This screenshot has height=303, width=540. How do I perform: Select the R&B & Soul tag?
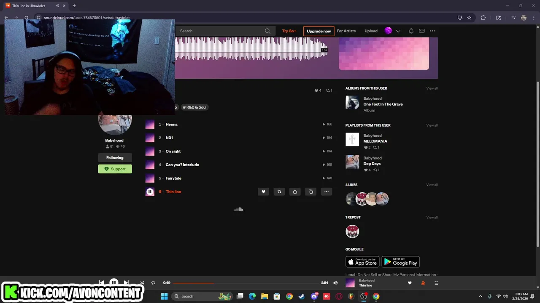[195, 107]
